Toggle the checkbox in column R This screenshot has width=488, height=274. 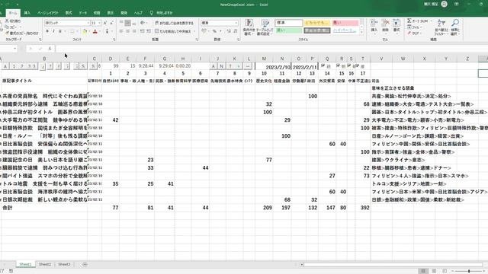click(x=338, y=66)
